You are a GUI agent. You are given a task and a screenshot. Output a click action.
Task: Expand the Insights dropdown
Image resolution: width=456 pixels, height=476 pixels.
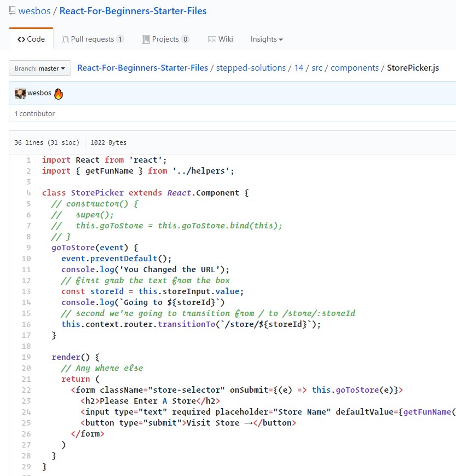267,39
